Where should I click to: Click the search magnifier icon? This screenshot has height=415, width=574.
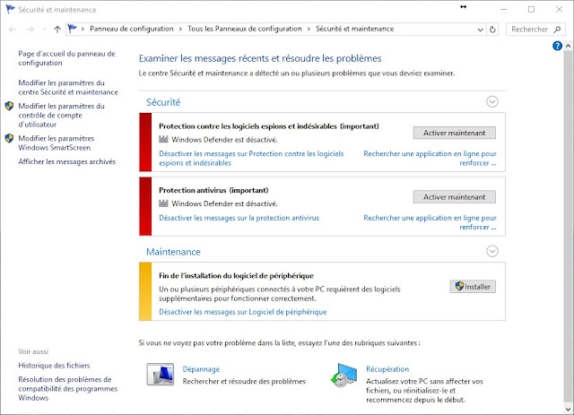point(557,30)
